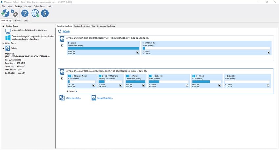This screenshot has width=279, height=150.
Task: Toggle the GPT Disk 2 whole-disk checkbox
Action: coord(62,78)
